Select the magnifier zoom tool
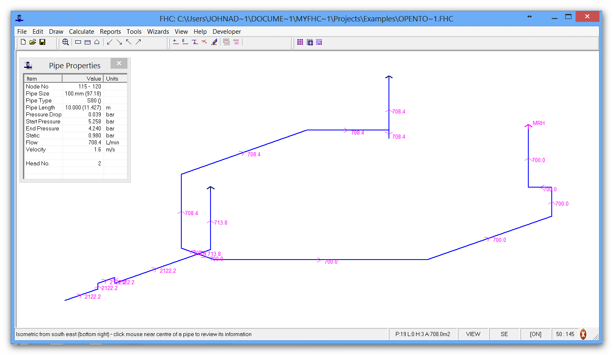Screen dimensions: 613x355 66,42
